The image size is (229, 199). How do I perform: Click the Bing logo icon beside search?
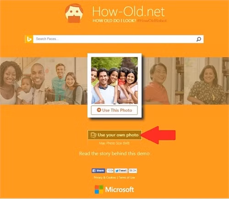pyautogui.click(x=29, y=39)
